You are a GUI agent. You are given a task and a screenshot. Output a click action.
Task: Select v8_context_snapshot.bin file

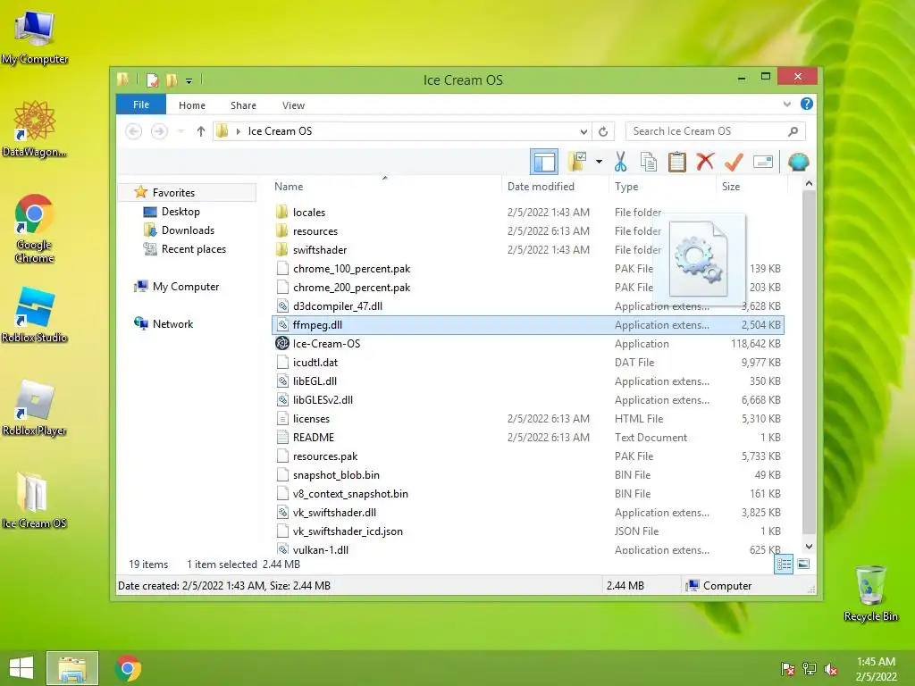click(x=527, y=493)
